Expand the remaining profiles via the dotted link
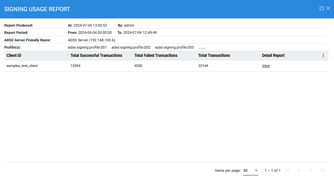The height and width of the screenshot is (178, 334). 202,47
